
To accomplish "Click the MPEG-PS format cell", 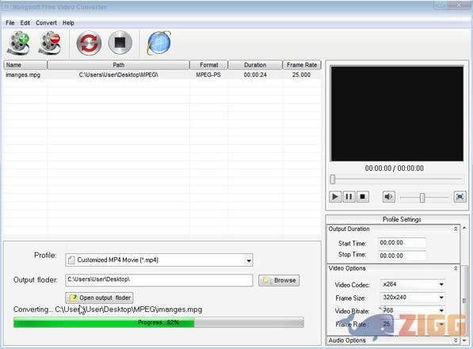I will click(x=208, y=74).
